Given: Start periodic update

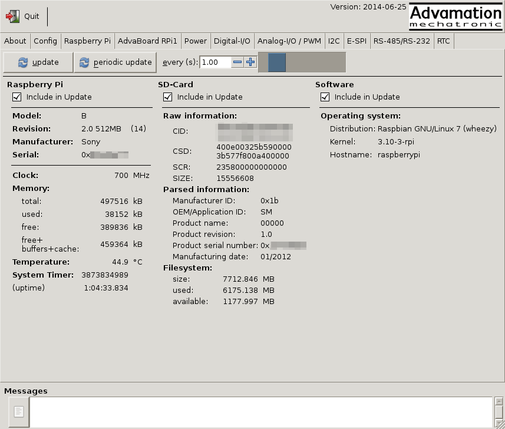Looking at the screenshot, I should click(115, 62).
